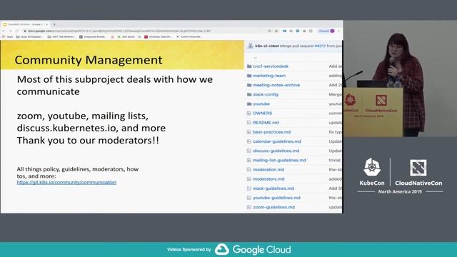Click the file icon beside moderators.md
This screenshot has width=457, height=257.
(x=249, y=179)
